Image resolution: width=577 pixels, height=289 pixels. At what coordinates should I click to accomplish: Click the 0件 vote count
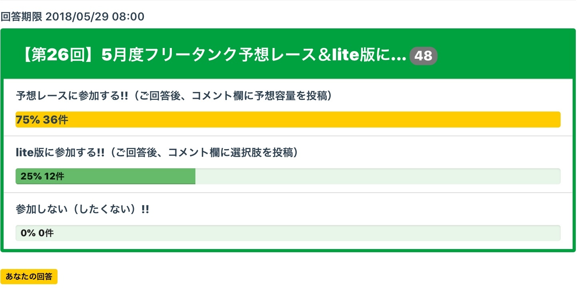coord(46,233)
